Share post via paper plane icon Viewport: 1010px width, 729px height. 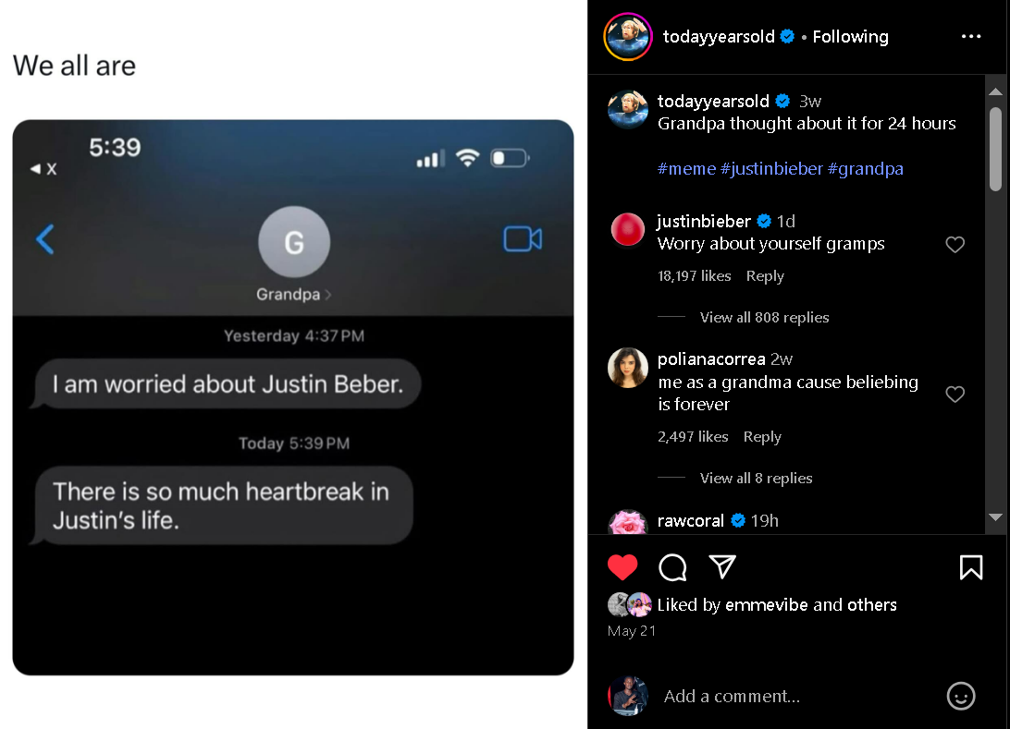(x=722, y=567)
